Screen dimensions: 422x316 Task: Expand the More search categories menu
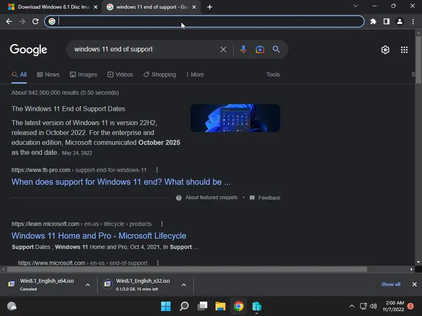coord(195,75)
